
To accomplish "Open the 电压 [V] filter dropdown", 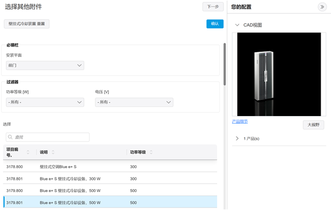I will point(134,102).
